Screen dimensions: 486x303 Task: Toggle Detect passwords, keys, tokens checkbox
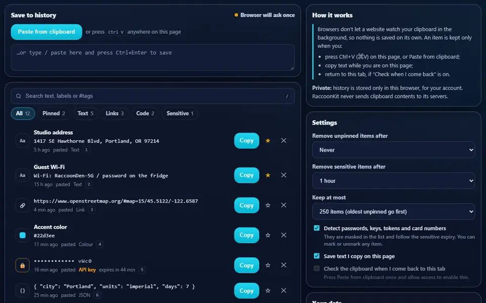pyautogui.click(x=316, y=228)
